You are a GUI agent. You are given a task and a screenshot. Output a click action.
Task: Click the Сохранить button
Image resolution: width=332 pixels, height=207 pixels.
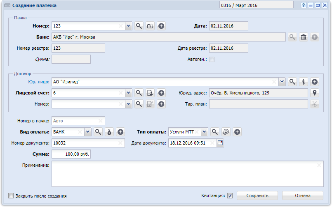[x=257, y=195]
